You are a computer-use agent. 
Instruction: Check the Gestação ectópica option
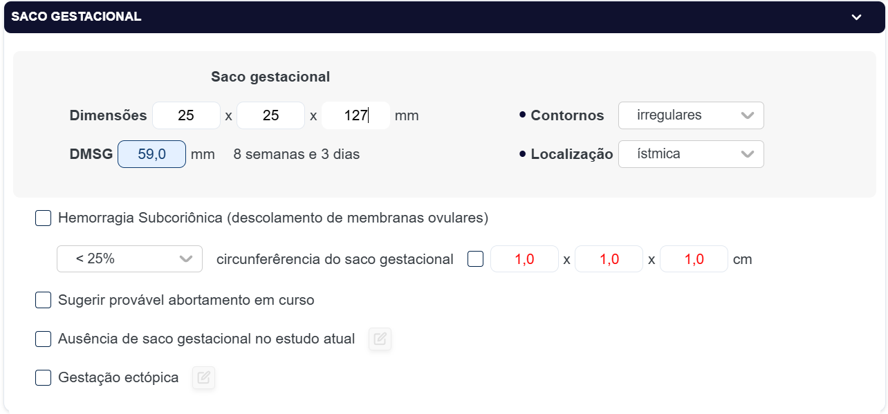(x=44, y=378)
